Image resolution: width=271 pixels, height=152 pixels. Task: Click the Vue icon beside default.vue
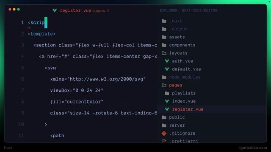(167, 69)
